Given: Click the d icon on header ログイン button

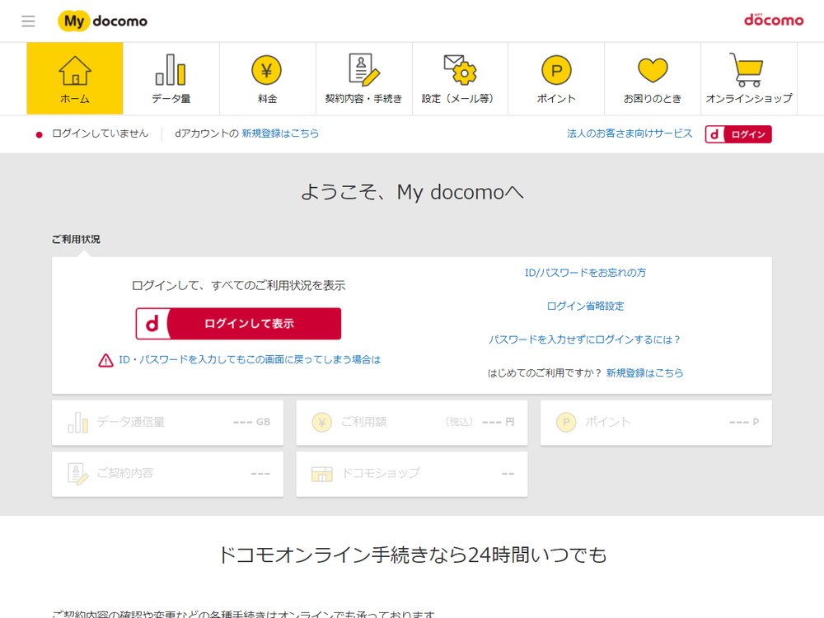Looking at the screenshot, I should [714, 134].
